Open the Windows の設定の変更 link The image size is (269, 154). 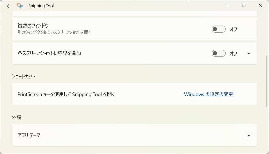209,94
